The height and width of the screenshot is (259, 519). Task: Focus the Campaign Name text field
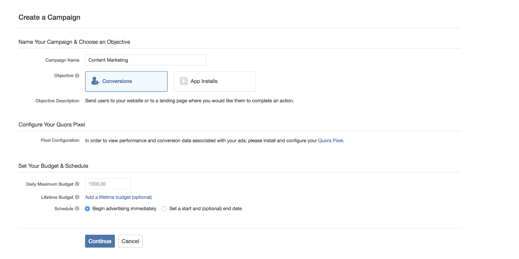point(145,60)
